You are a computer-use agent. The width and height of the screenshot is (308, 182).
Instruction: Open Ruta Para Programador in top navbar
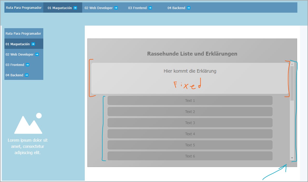click(24, 8)
